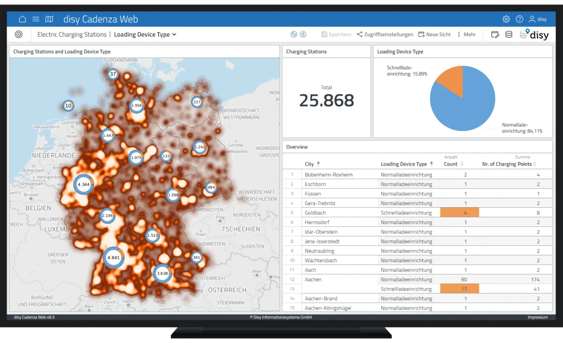The width and height of the screenshot is (563, 343).
Task: Click the round lock icon in toolbar
Action: [x=303, y=34]
